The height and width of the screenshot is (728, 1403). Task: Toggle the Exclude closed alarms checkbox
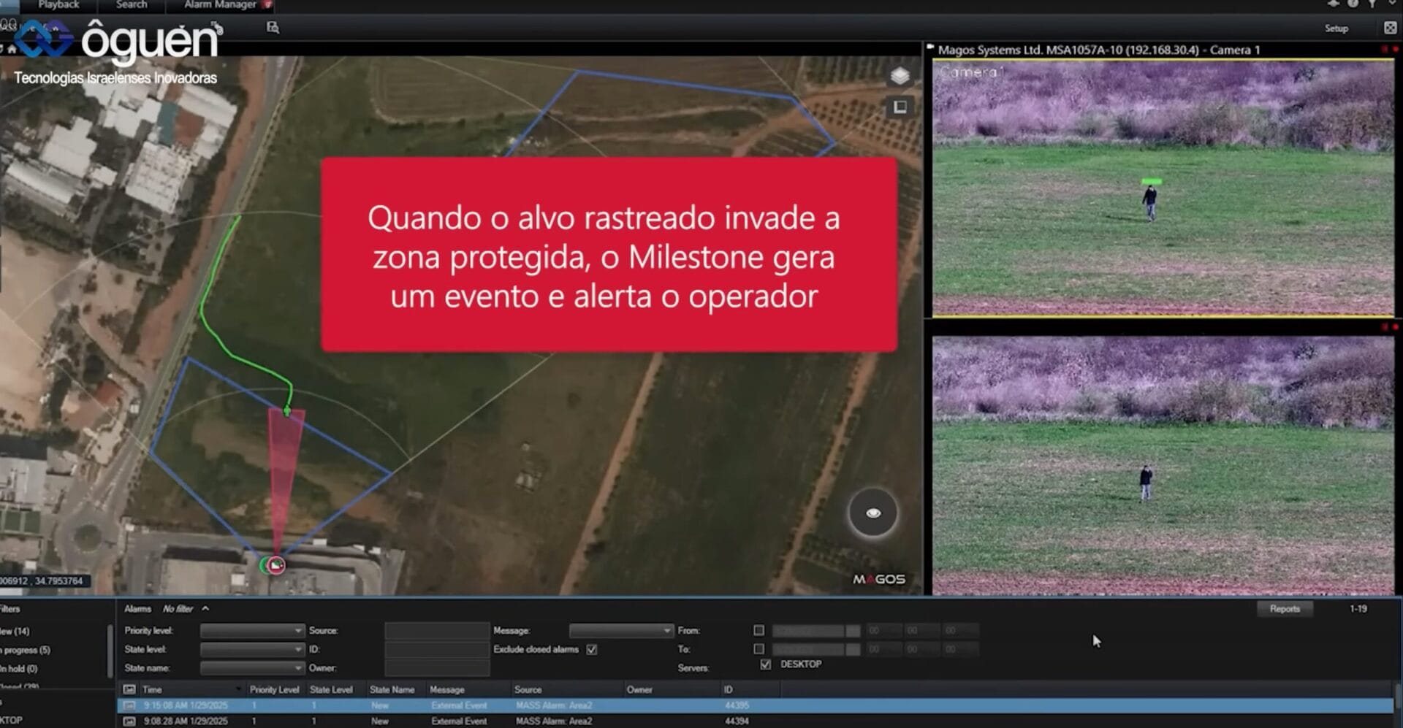(x=592, y=649)
